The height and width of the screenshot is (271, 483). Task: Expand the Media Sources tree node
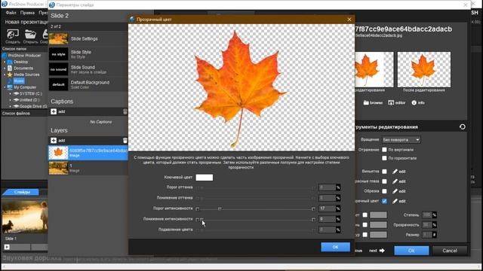pos(5,75)
